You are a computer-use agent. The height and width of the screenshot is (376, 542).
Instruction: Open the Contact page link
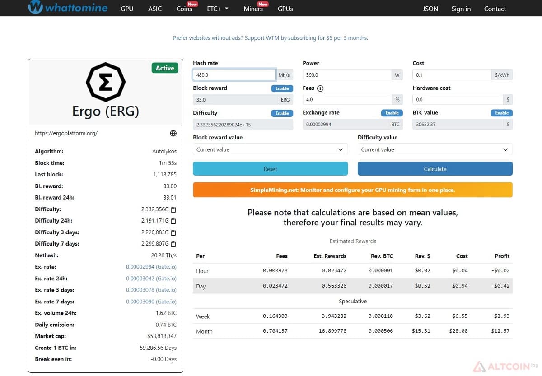tap(495, 9)
